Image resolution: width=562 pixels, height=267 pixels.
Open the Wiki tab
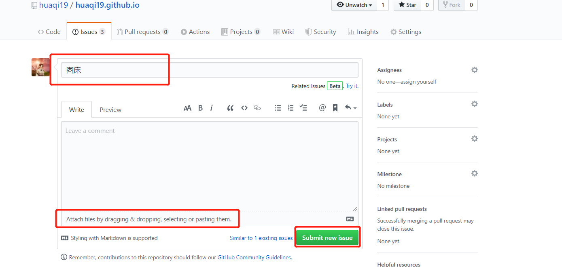pos(283,32)
